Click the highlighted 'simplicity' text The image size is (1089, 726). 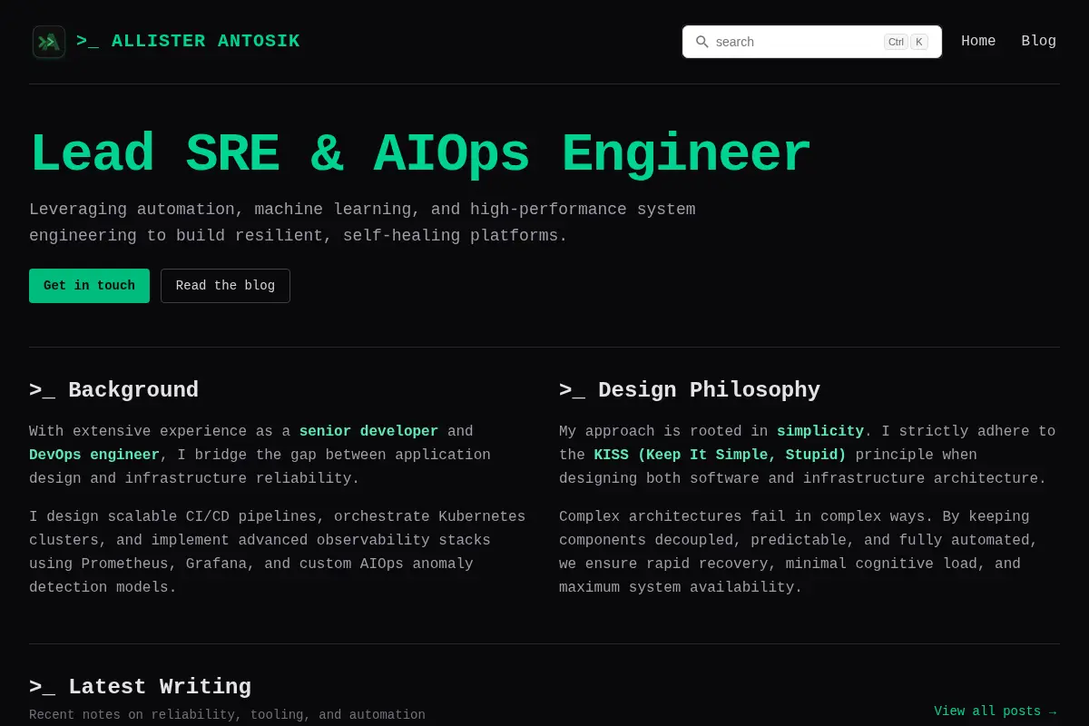pyautogui.click(x=820, y=432)
